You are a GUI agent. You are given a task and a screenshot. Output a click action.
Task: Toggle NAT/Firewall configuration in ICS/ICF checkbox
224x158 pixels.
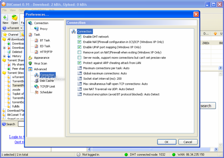click(79, 42)
